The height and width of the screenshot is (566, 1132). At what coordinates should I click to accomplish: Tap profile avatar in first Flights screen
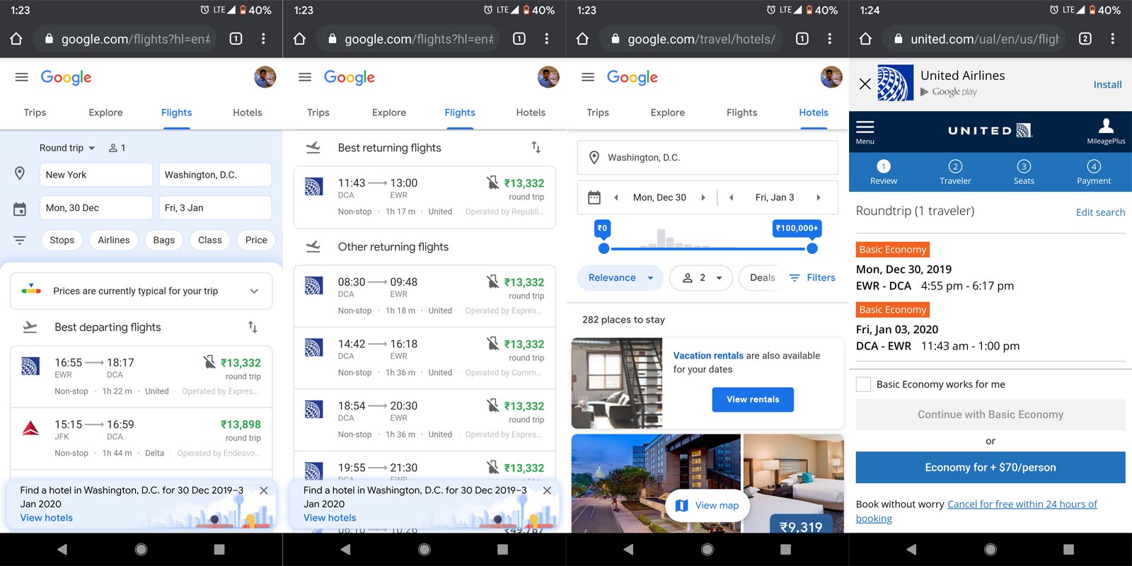pos(265,77)
